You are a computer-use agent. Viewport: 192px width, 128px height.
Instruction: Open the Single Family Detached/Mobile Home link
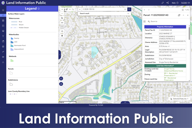click(x=173, y=70)
